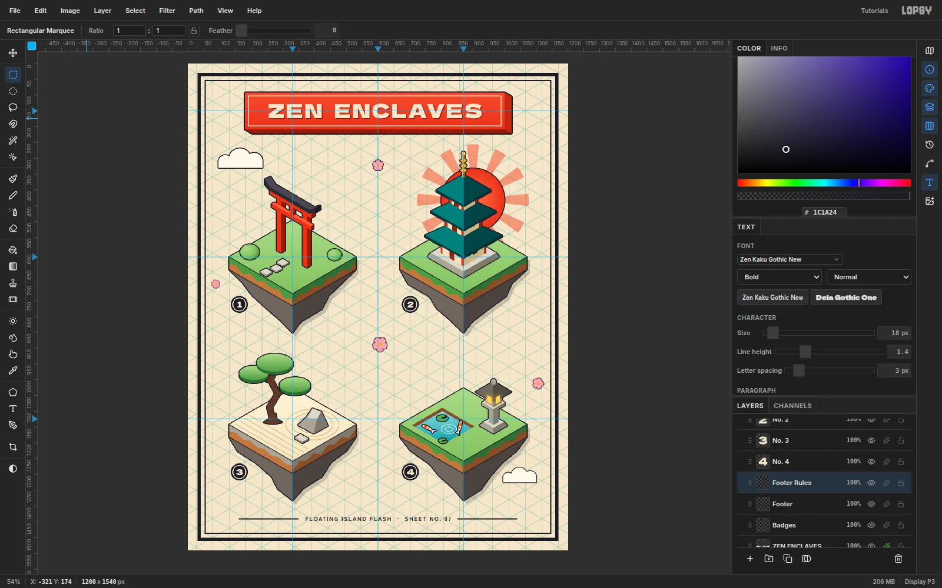Choose the Dela Gothic One font button
This screenshot has height=588, width=942.
[846, 298]
